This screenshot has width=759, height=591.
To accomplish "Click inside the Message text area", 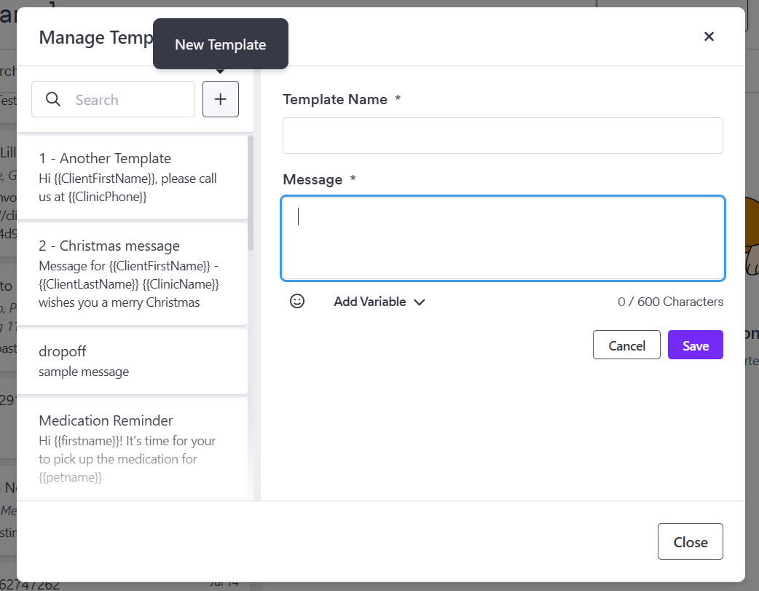I will tap(503, 238).
